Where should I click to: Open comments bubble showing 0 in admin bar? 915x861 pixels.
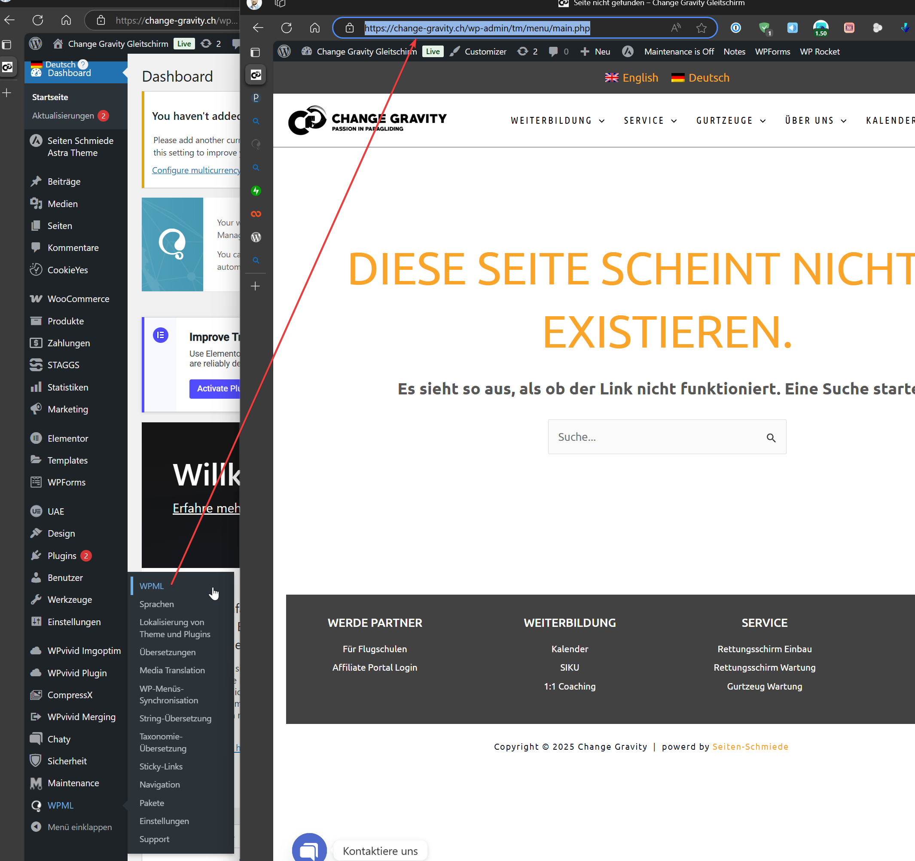558,52
